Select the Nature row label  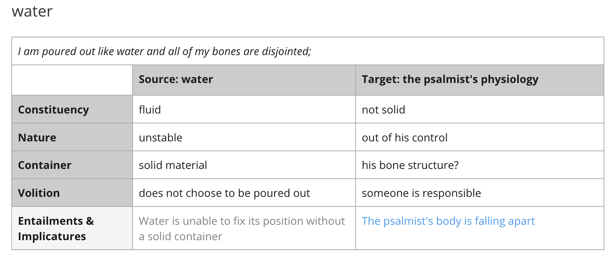pos(72,137)
